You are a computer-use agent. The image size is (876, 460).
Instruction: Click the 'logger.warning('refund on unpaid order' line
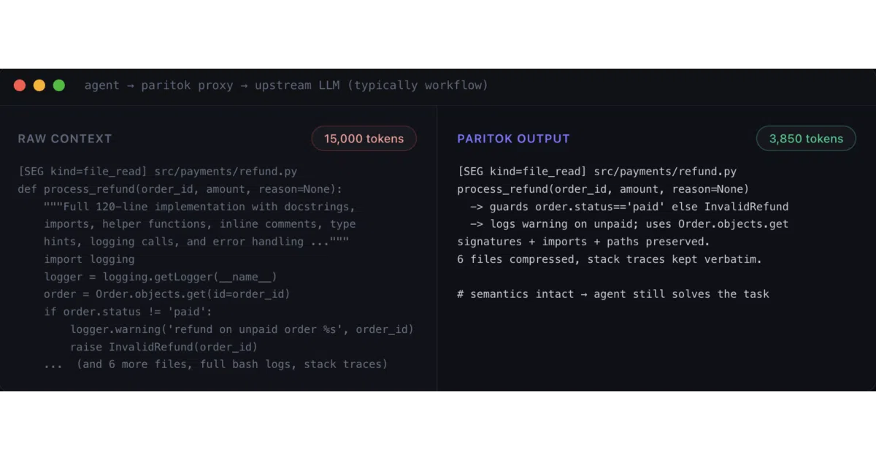(242, 329)
